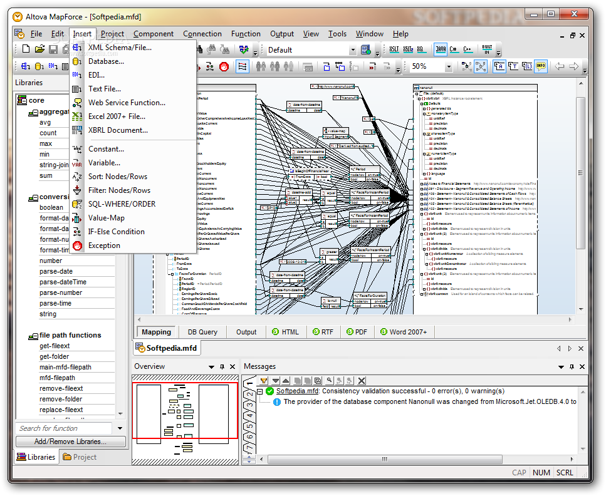606x496 pixels.
Task: Click the server database icon beside Default
Action: [365, 49]
